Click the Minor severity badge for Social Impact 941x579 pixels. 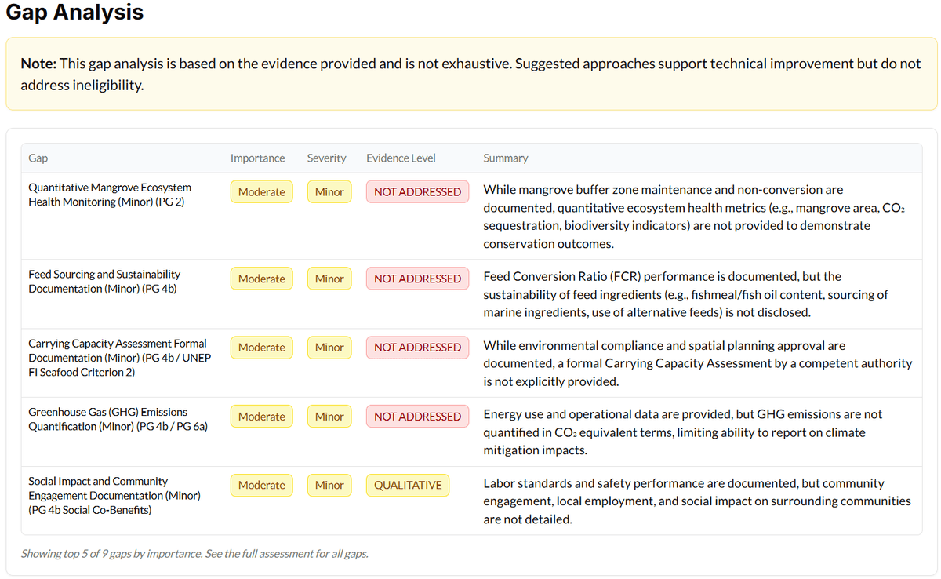(329, 486)
